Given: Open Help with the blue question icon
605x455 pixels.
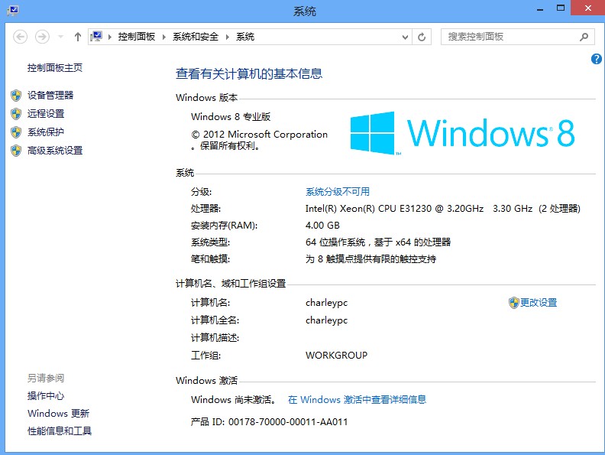Looking at the screenshot, I should click(x=596, y=59).
